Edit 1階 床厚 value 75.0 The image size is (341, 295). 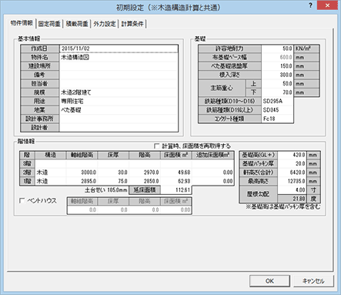tap(113, 181)
